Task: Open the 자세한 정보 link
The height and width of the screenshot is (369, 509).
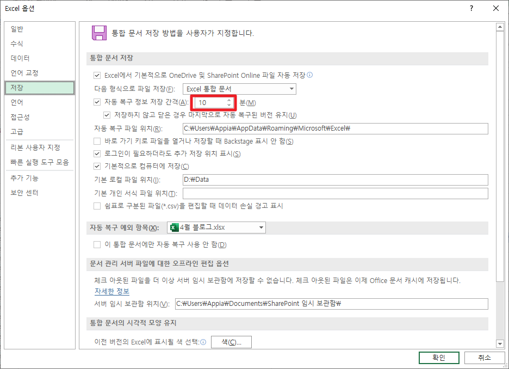Action: coord(112,291)
